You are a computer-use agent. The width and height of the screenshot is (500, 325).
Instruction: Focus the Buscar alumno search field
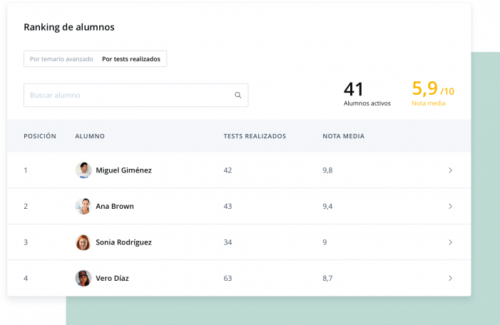pos(136,95)
